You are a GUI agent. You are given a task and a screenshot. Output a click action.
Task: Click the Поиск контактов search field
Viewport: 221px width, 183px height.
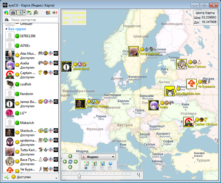click(34, 20)
